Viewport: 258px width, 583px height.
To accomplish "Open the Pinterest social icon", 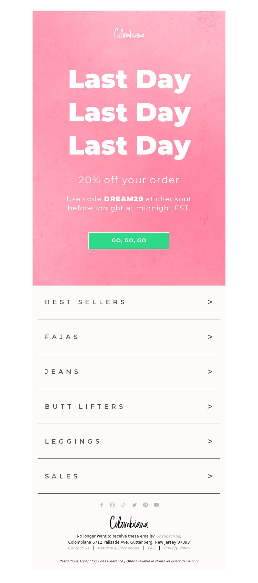I will 145,505.
